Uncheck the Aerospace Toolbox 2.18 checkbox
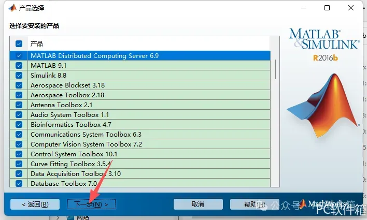 point(19,95)
